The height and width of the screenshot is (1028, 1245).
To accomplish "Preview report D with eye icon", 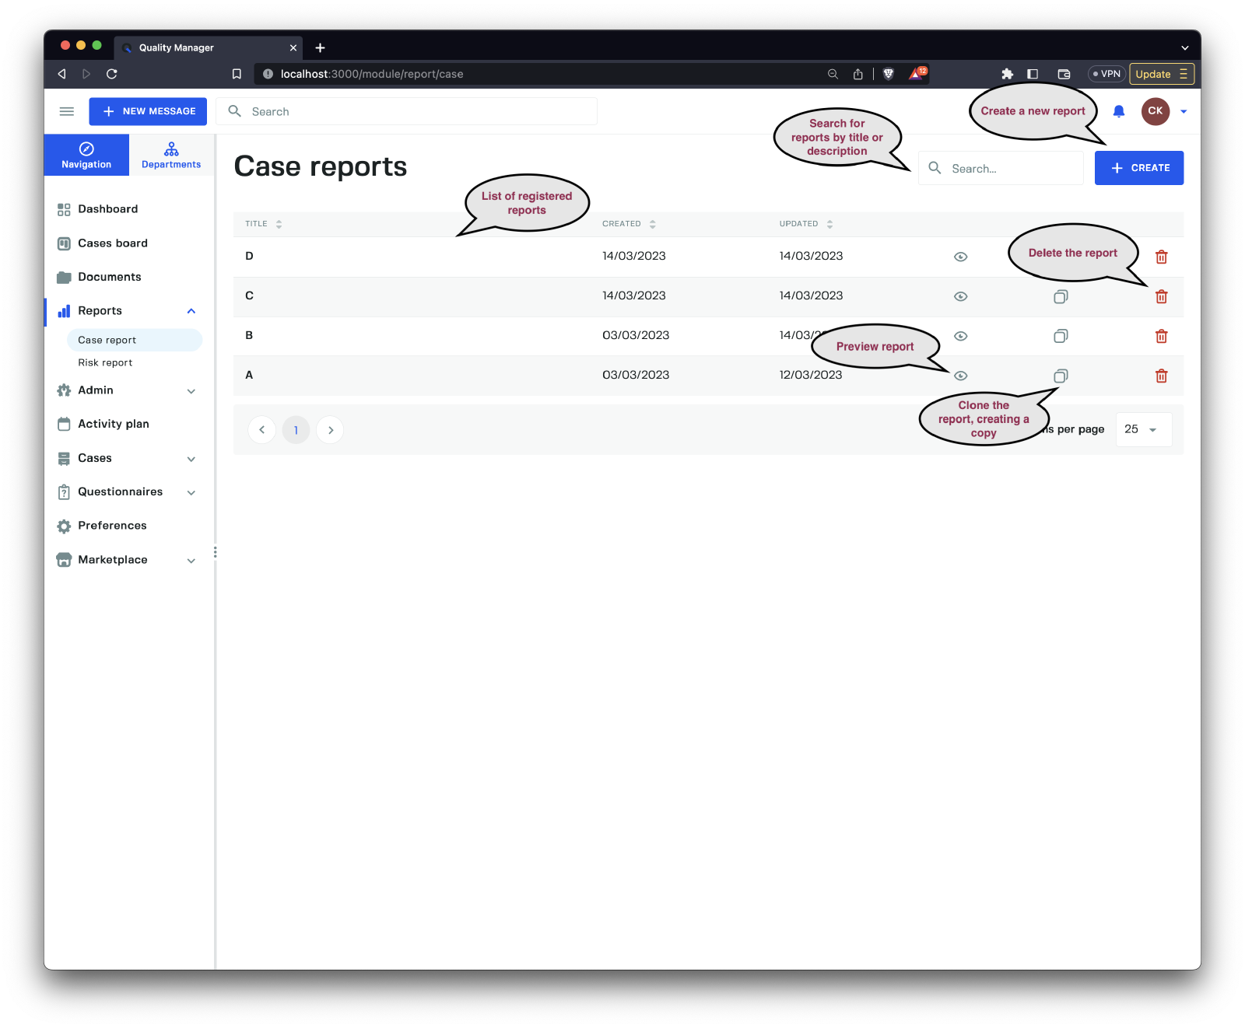I will (961, 257).
